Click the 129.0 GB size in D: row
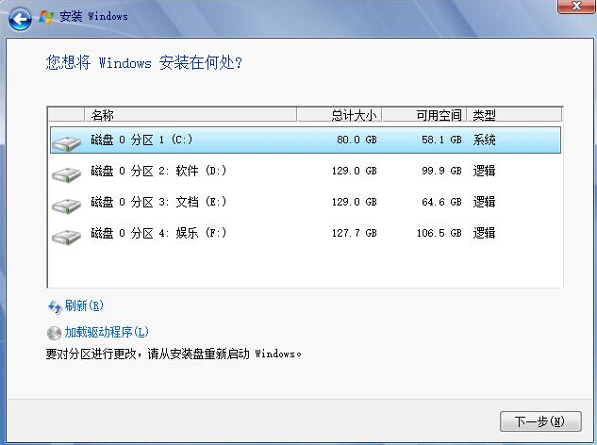Screen dimensions: 597x445 [x=354, y=171]
